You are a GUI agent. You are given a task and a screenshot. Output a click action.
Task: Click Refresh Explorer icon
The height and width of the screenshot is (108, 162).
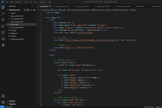point(31,10)
